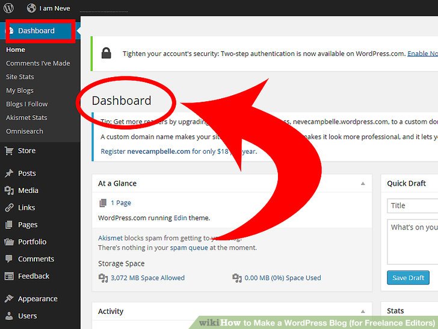Click the 3,072 MB Space Allowed link

click(147, 278)
